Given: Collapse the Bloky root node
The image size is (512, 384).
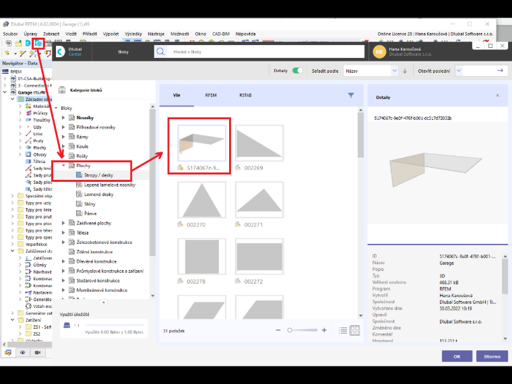Looking at the screenshot, I should point(56,108).
